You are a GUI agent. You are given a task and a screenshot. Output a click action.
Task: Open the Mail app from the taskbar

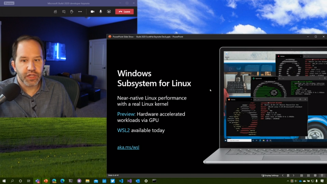coord(96,181)
